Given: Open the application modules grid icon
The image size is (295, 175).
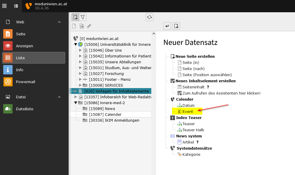Looking at the screenshot, I should [4, 6].
